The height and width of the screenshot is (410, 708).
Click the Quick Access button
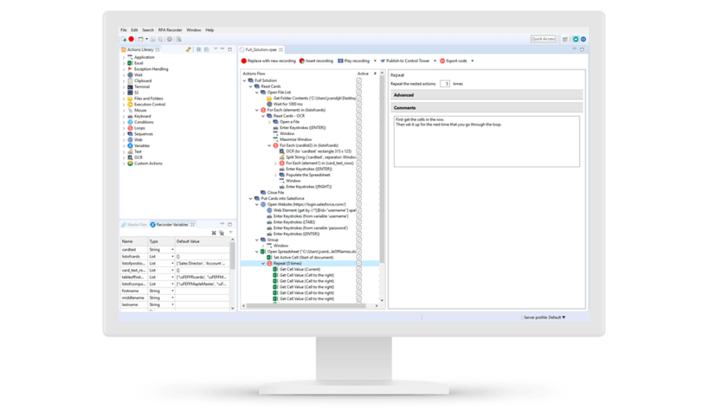coord(544,39)
